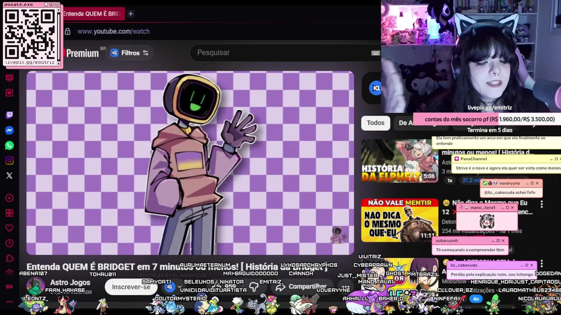Click "Tô começando a compreender tbm" message
The image size is (561, 315).
470,250
